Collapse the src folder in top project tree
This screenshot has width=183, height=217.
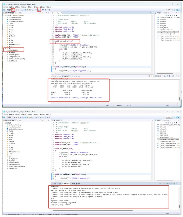(x=6, y=49)
